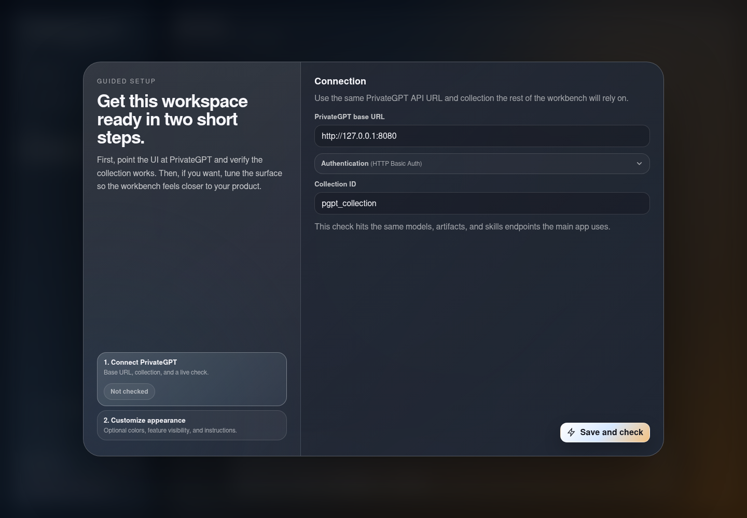Click the Not checked status badge
The width and height of the screenshot is (747, 518).
click(129, 392)
